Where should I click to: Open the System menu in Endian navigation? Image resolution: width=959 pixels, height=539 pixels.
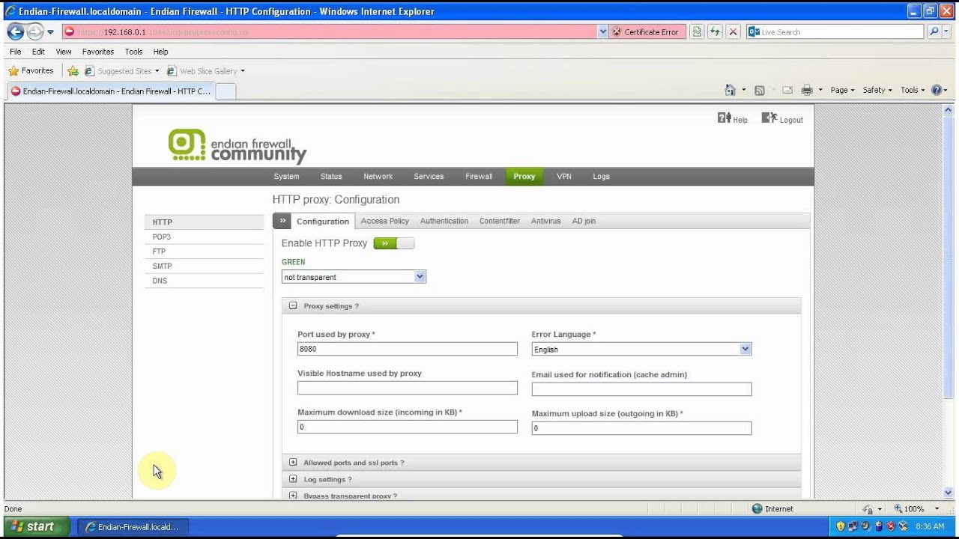click(x=286, y=177)
